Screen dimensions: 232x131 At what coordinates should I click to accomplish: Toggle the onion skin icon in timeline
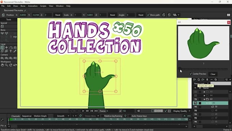[81, 116]
